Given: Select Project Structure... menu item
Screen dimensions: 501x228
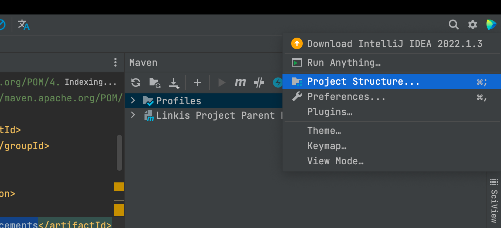Looking at the screenshot, I should coord(363,81).
